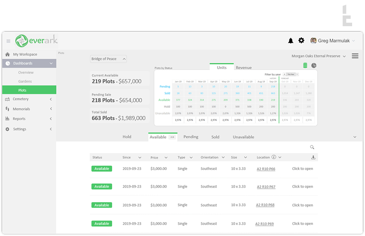Select the Pending plots tab
The width and height of the screenshot is (365, 236).
(x=191, y=137)
